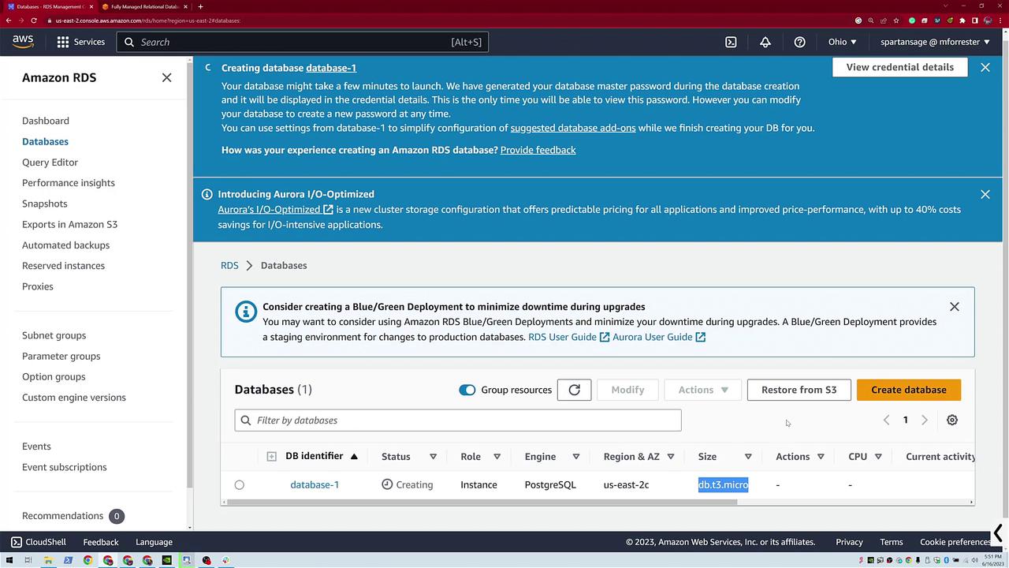
Task: Click the AWS logo home icon
Action: tap(23, 42)
